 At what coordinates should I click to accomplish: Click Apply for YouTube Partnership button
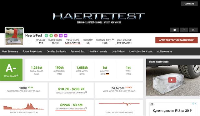coord(176,40)
